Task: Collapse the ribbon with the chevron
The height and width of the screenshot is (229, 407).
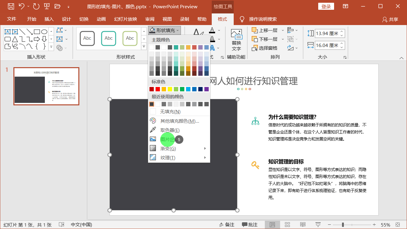Action: click(402, 58)
